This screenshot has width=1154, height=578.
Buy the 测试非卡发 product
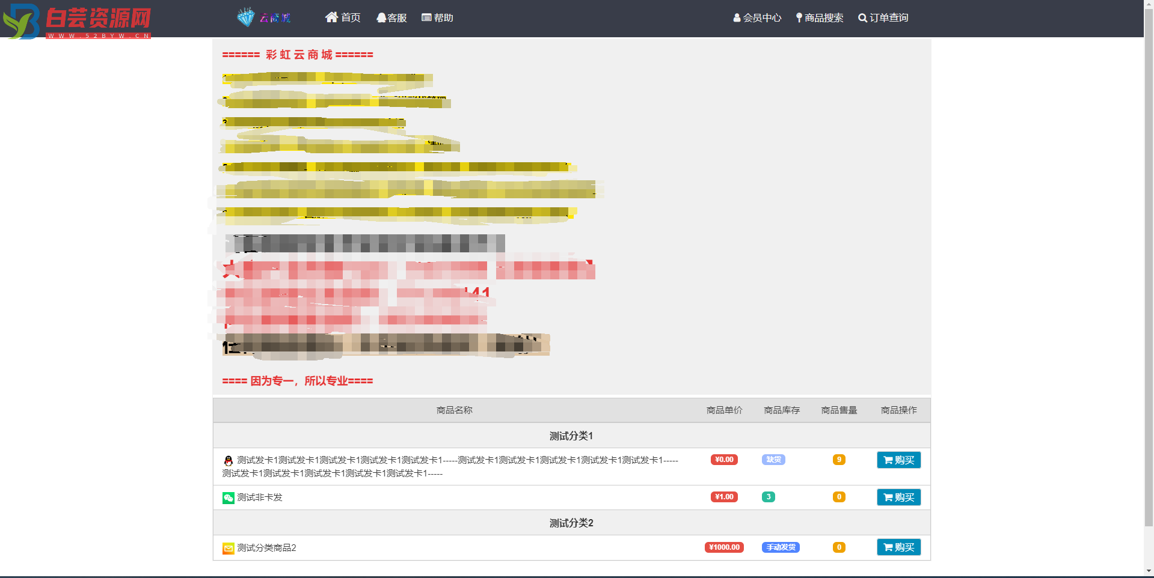tap(898, 497)
